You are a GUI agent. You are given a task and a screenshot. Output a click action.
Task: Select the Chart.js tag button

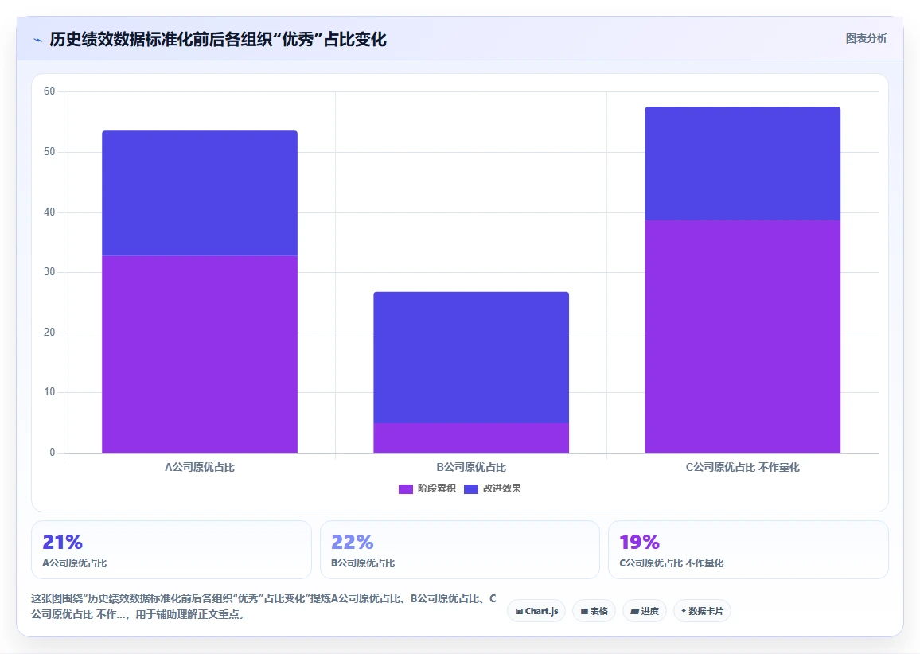(x=536, y=611)
